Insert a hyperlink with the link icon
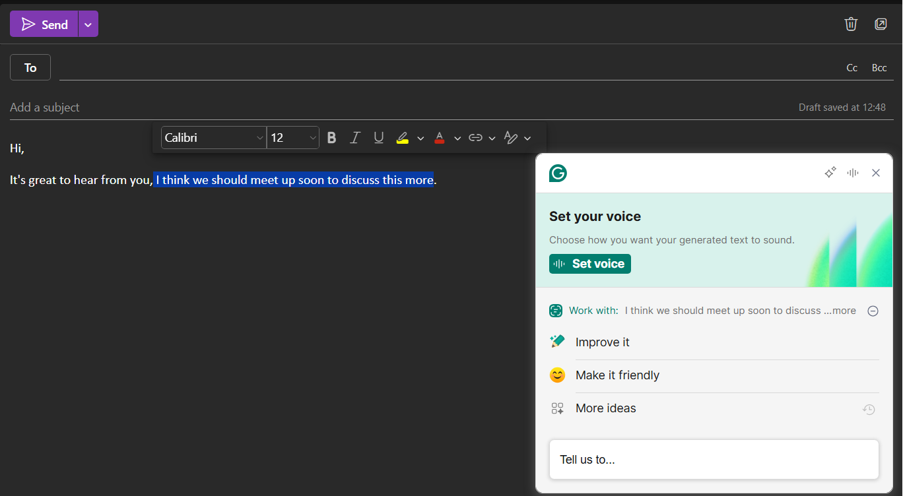This screenshot has height=496, width=903. pos(475,137)
